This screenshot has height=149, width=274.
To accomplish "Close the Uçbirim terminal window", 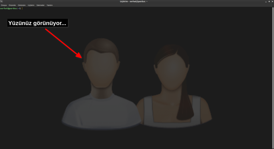I will (272, 1).
